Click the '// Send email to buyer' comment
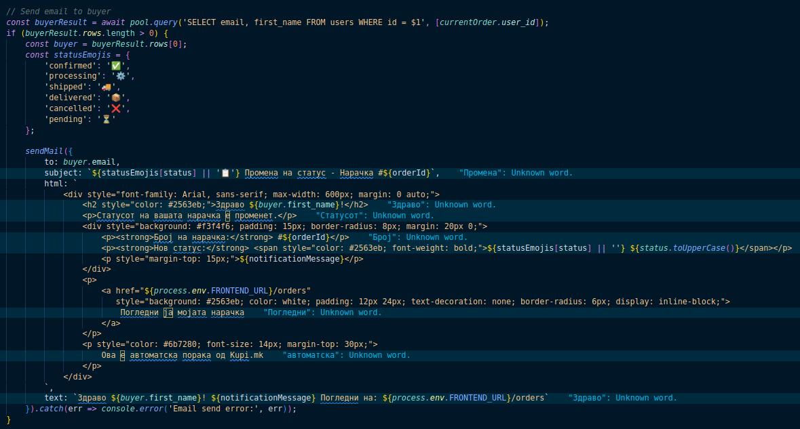 [59, 12]
